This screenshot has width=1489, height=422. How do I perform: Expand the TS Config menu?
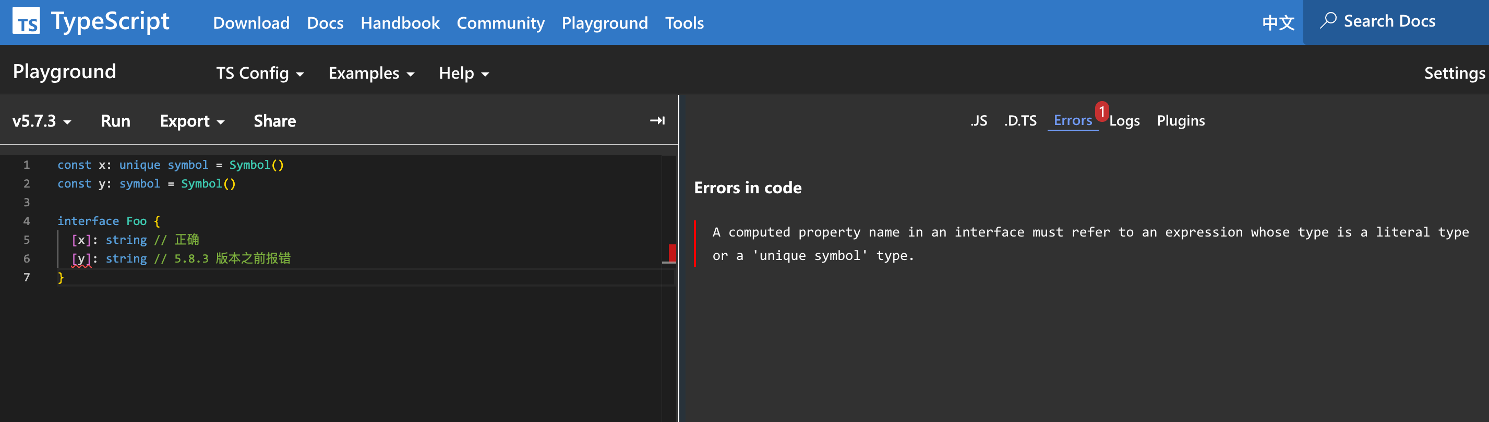pos(259,73)
